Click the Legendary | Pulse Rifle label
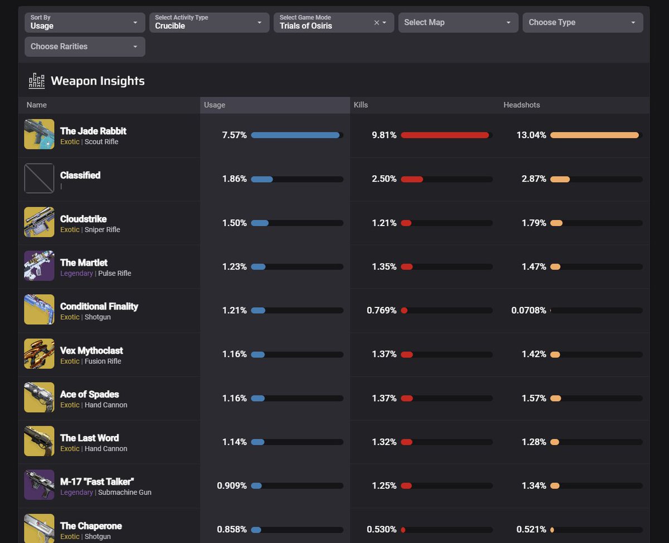669x543 pixels. pos(96,273)
